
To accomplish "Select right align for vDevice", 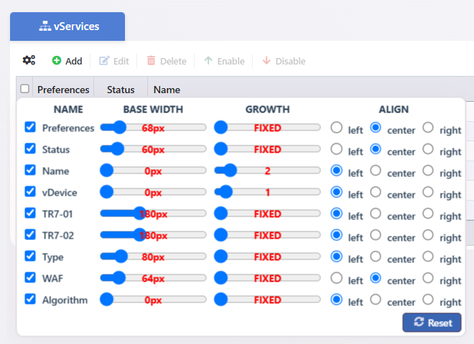I will (428, 192).
